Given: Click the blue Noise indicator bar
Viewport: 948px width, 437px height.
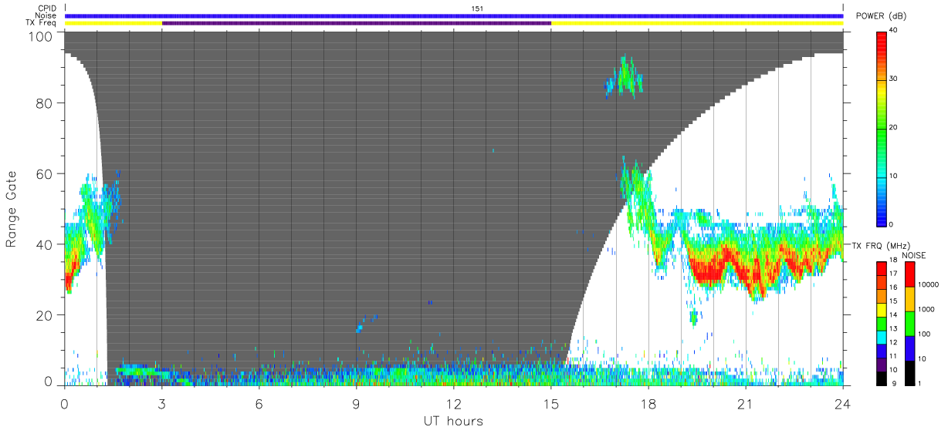Looking at the screenshot, I should click(454, 15).
